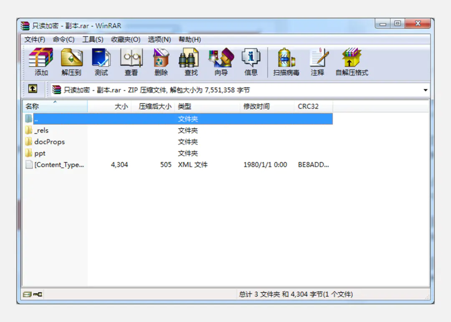Click the key icon in status bar
The height and width of the screenshot is (322, 451).
pyautogui.click(x=38, y=294)
